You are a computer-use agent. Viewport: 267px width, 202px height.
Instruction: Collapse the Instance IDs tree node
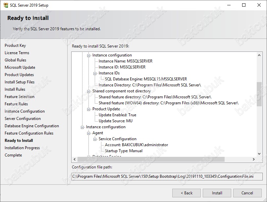(x=95, y=73)
